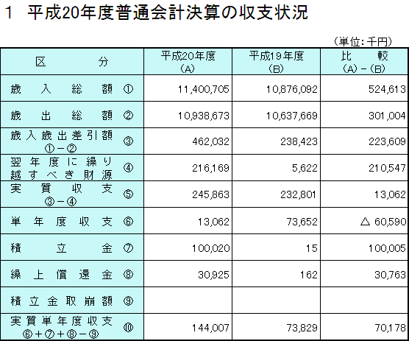Click the value 15 in 積立金 row
Viewport: 409px width, 341px height.
click(x=312, y=248)
